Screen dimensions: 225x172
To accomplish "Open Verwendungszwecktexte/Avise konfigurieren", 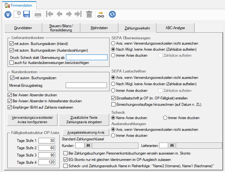I will [32, 120].
